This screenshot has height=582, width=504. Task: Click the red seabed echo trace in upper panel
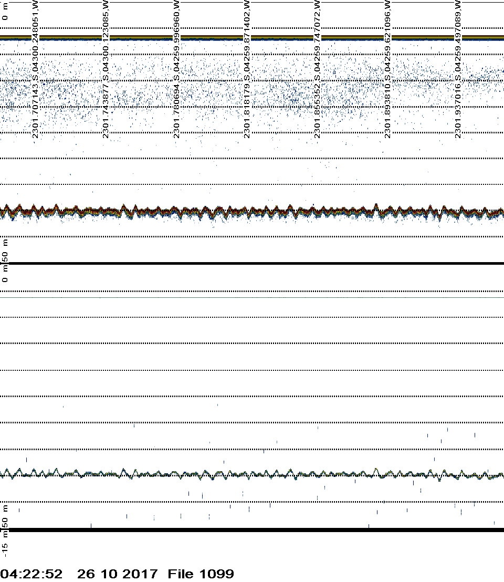pyautogui.click(x=252, y=212)
